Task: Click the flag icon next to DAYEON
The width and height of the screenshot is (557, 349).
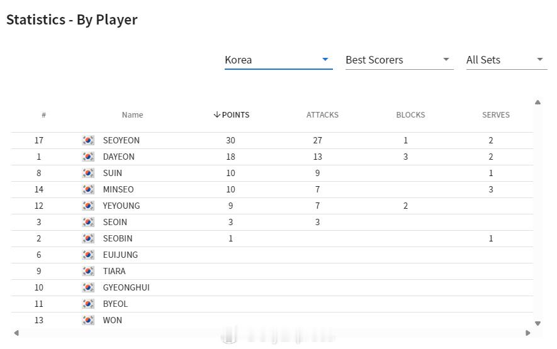Action: 88,157
